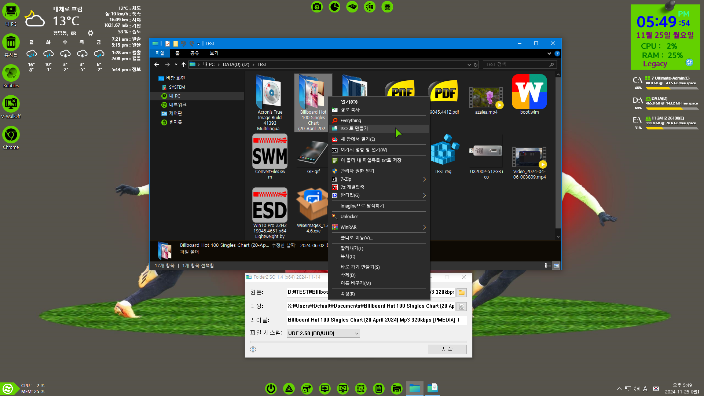Select the TEST.reg registry file
The height and width of the screenshot is (396, 704).
443,154
